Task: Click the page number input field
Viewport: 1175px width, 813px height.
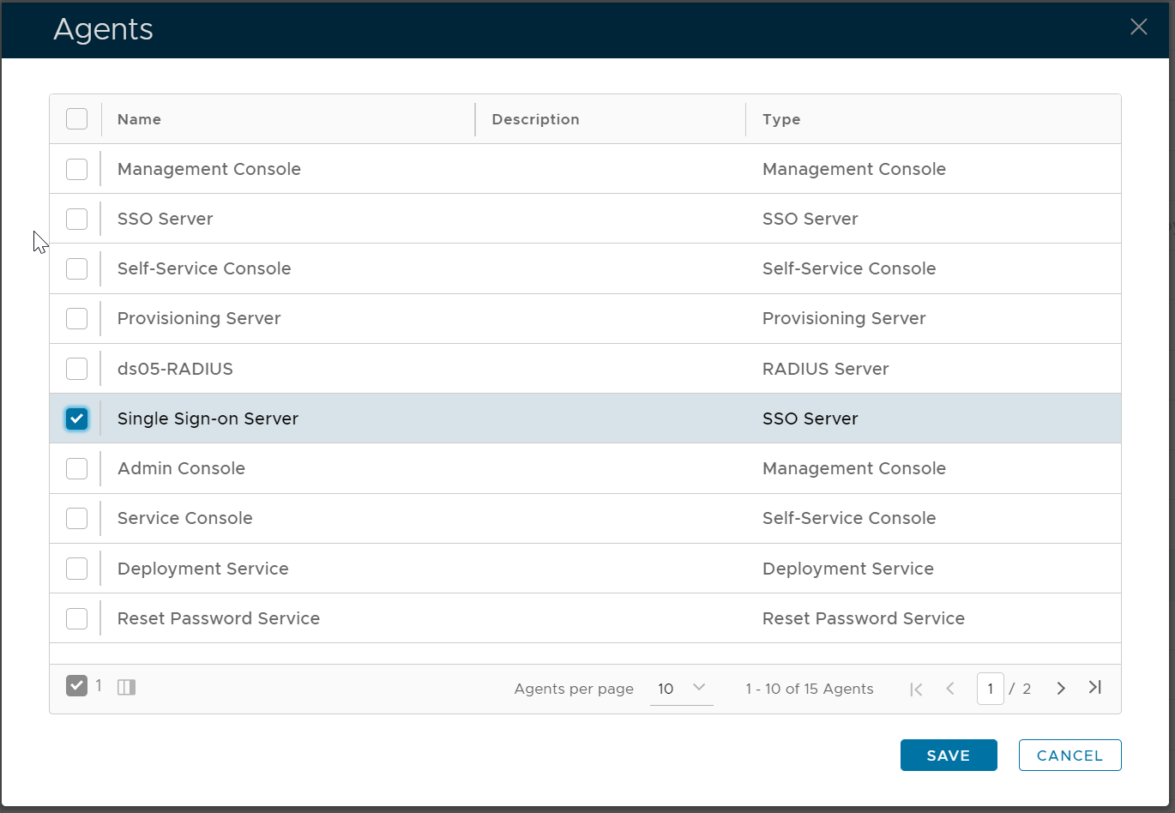Action: 990,689
